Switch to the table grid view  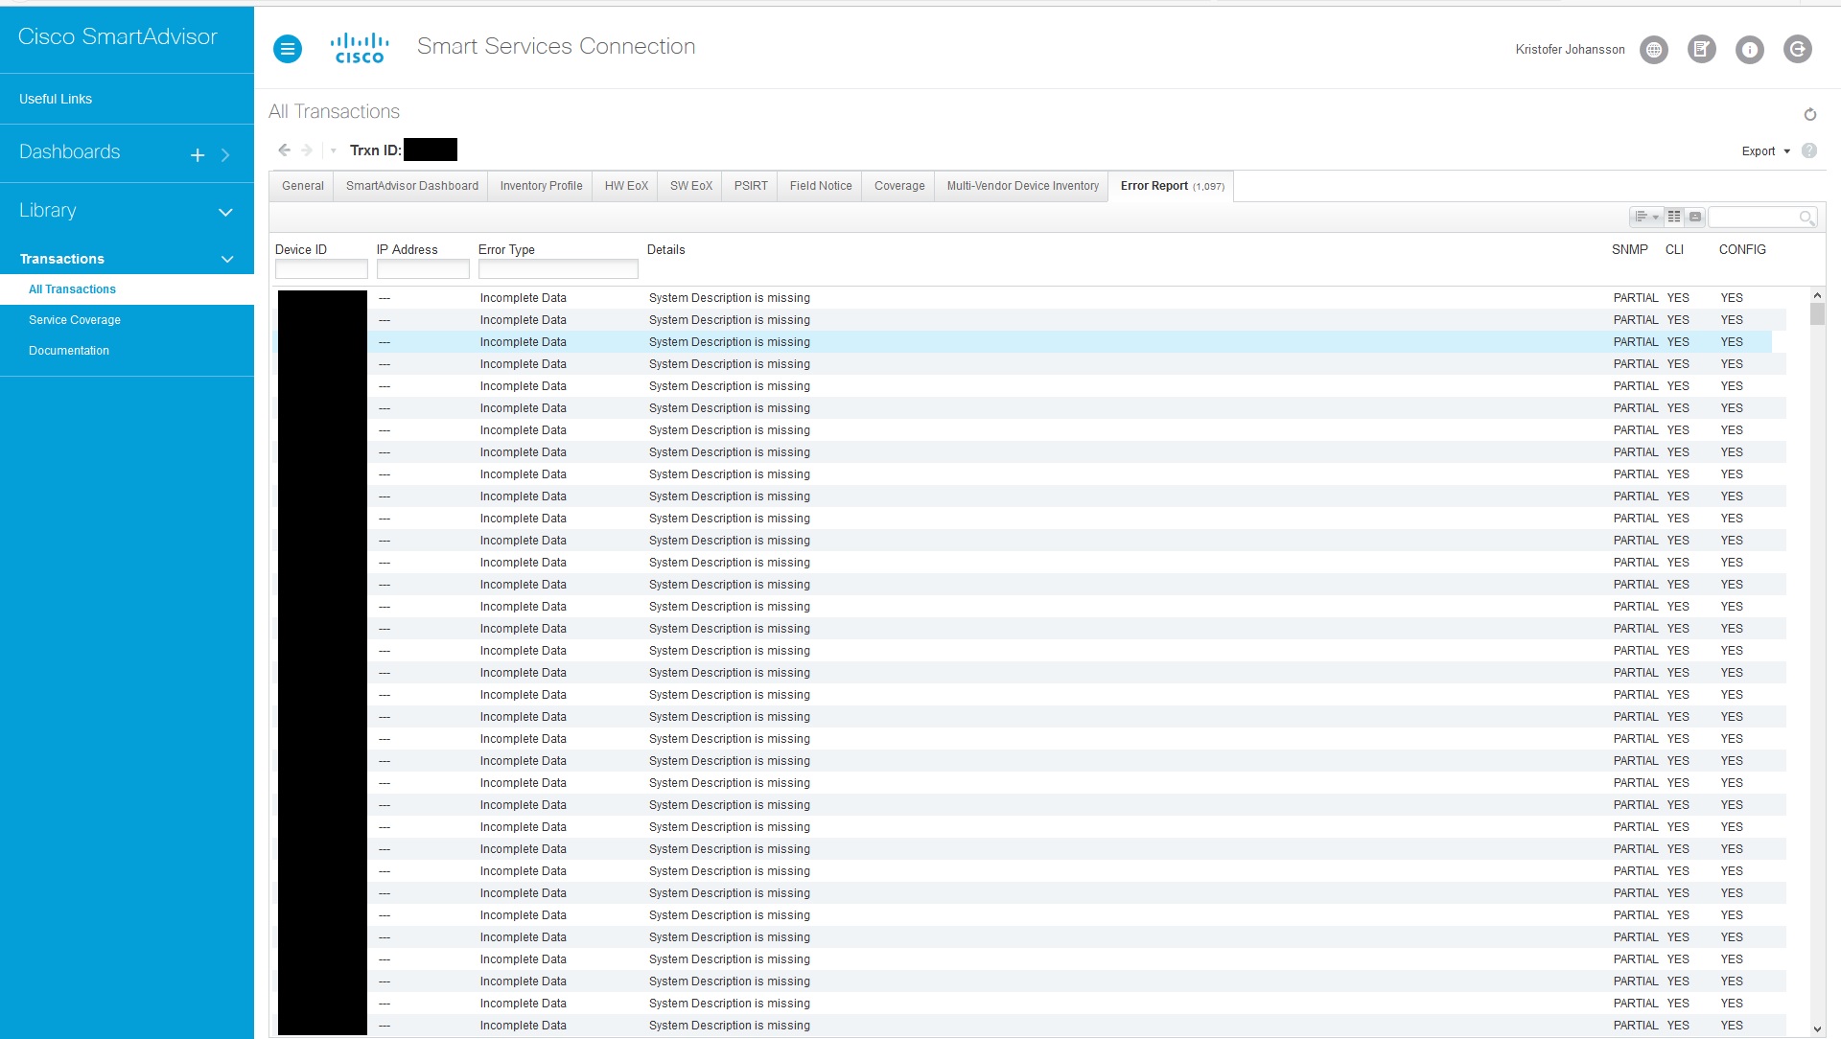(x=1673, y=217)
